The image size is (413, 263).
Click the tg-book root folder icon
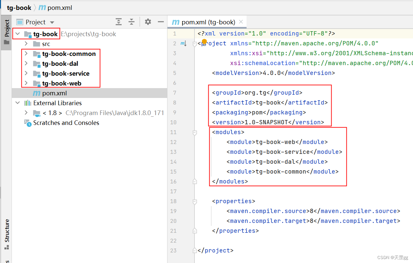pos(28,34)
